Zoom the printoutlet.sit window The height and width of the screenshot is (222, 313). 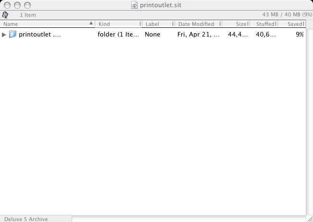27,5
